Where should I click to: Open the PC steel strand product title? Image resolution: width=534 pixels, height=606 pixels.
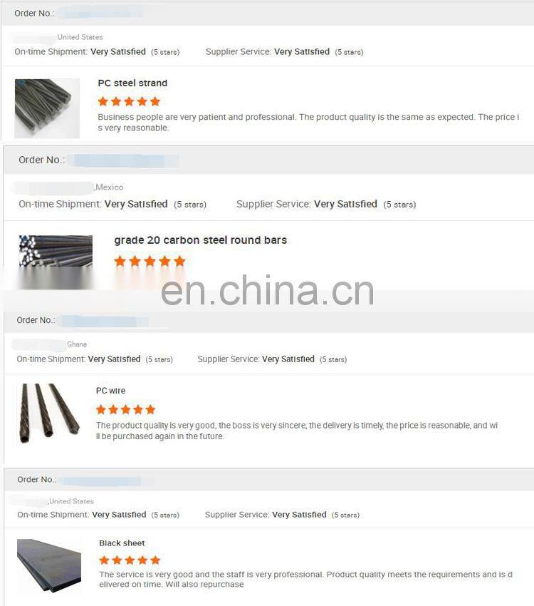click(x=132, y=83)
